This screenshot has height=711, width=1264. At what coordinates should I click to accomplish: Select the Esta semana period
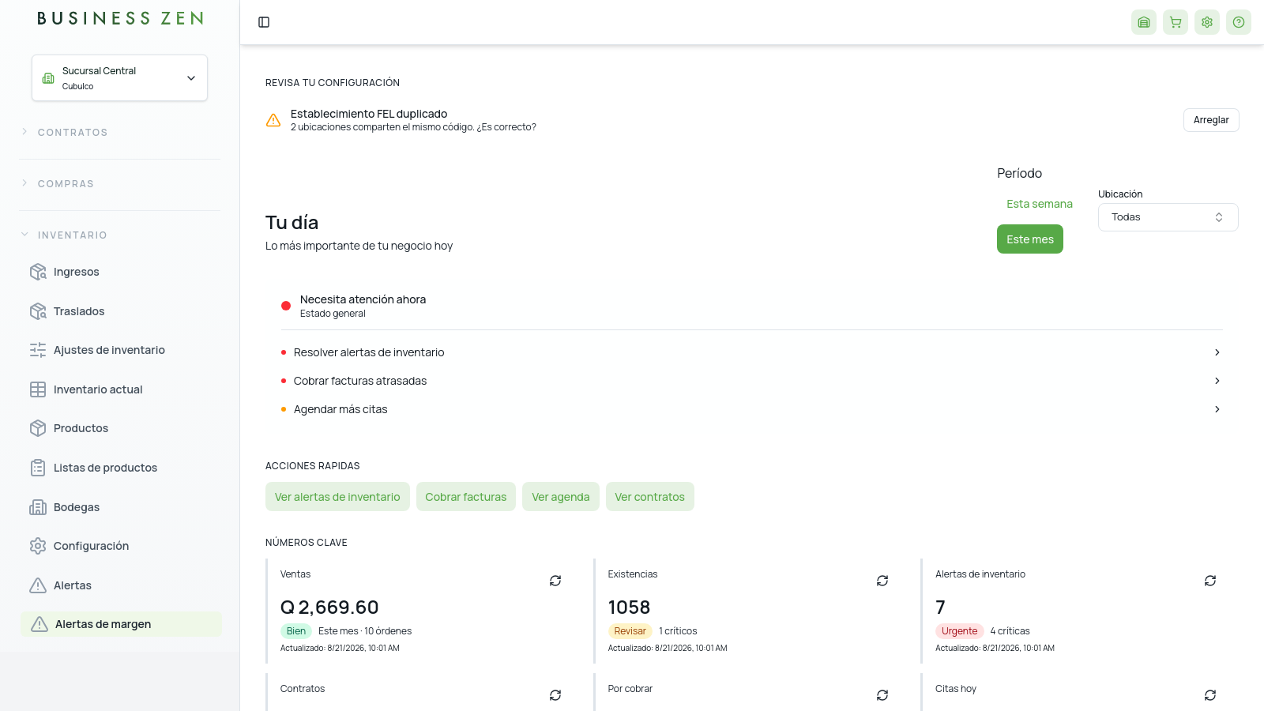pyautogui.click(x=1039, y=204)
